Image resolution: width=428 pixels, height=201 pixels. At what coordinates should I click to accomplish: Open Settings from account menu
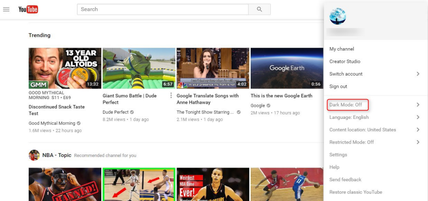click(x=338, y=155)
